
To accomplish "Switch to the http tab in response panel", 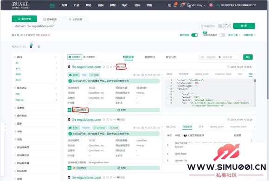I will (x=250, y=74).
